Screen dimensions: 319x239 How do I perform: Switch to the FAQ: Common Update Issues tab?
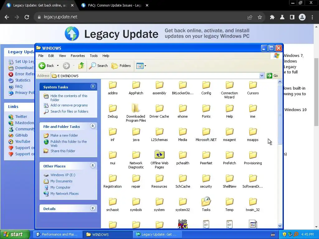coord(115,6)
